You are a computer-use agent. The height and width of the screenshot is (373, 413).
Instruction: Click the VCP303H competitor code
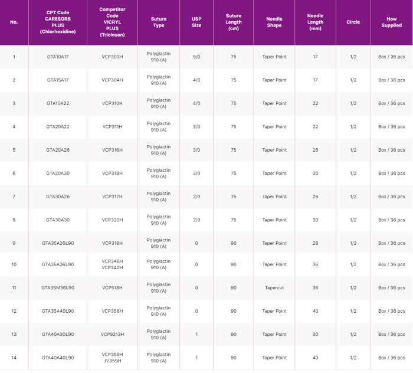(112, 57)
